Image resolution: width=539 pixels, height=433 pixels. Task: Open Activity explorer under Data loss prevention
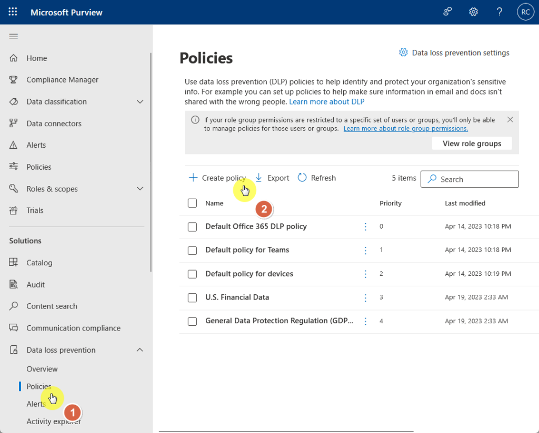(x=54, y=421)
